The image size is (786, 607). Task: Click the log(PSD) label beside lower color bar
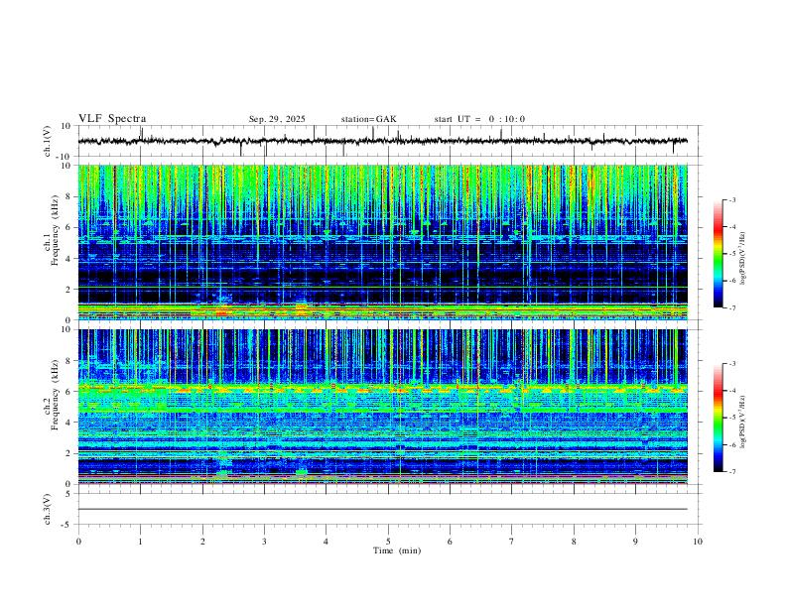742,423
